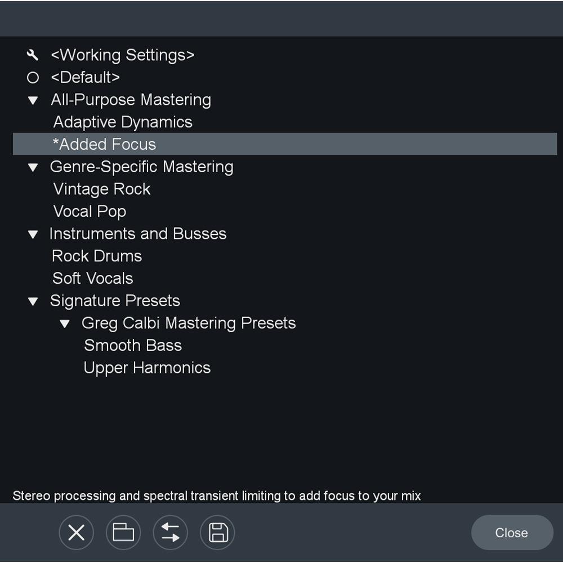
Task: Load the Vintage Rock preset
Action: pyautogui.click(x=101, y=189)
